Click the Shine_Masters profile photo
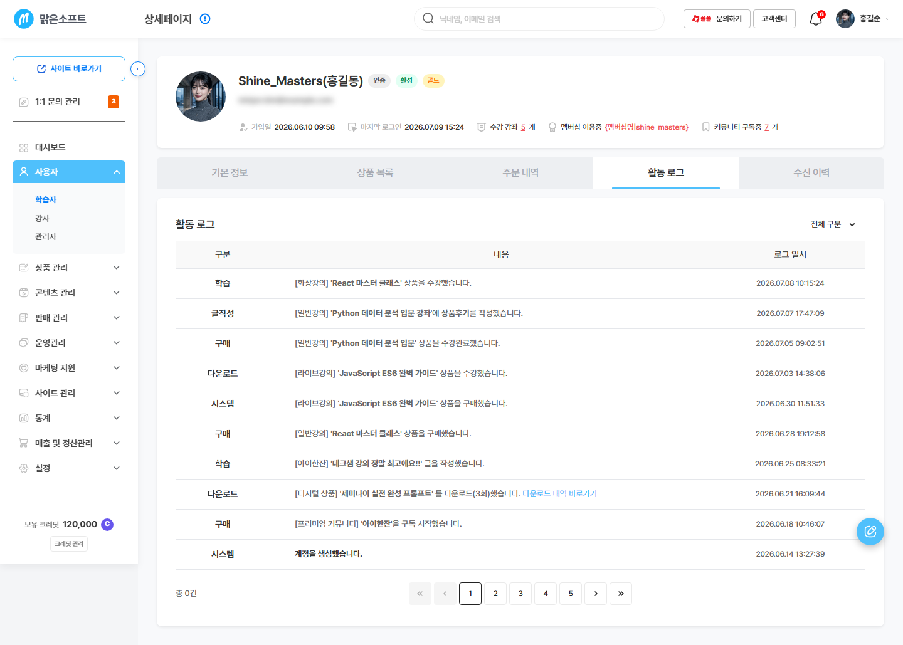The image size is (903, 645). point(201,97)
